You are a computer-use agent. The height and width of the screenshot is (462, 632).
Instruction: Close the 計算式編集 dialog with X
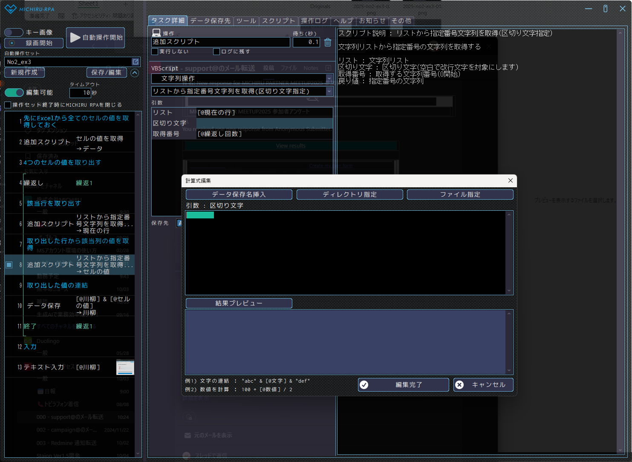(x=510, y=180)
